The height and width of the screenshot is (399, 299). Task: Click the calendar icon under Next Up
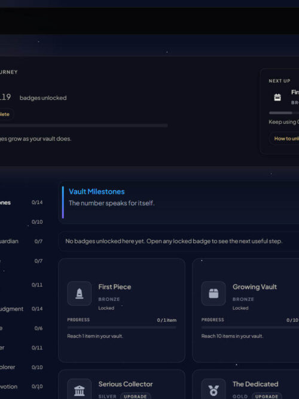277,97
